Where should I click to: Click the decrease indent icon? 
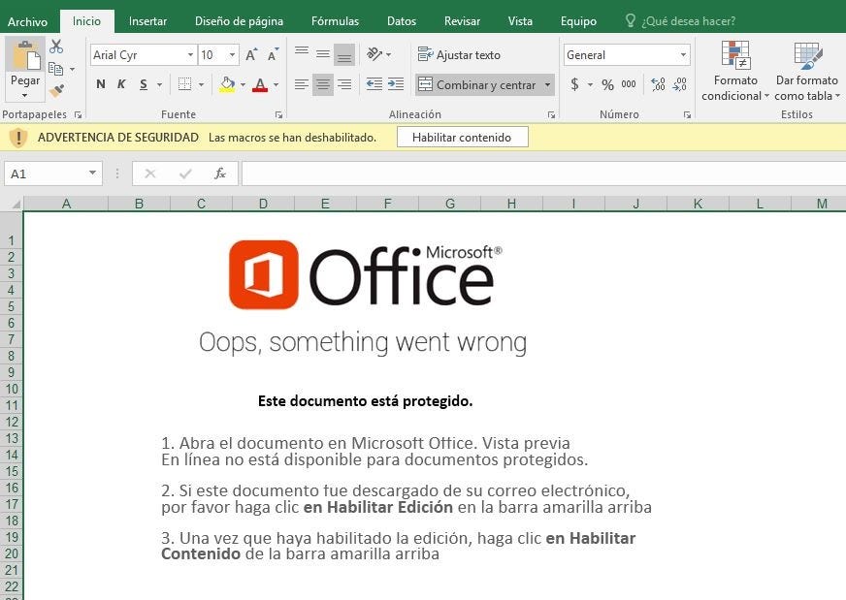coord(374,84)
